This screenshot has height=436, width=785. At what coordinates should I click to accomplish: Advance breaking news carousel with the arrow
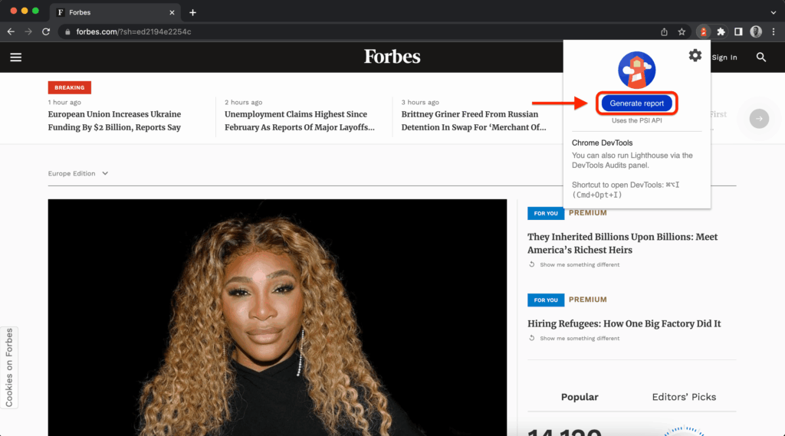click(x=759, y=119)
